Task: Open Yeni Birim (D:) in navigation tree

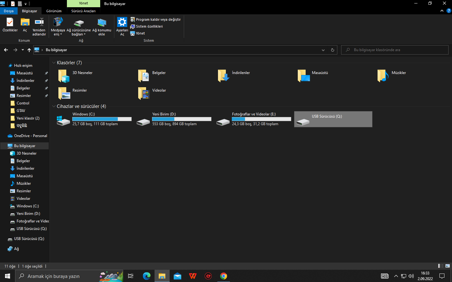Action: 28,214
